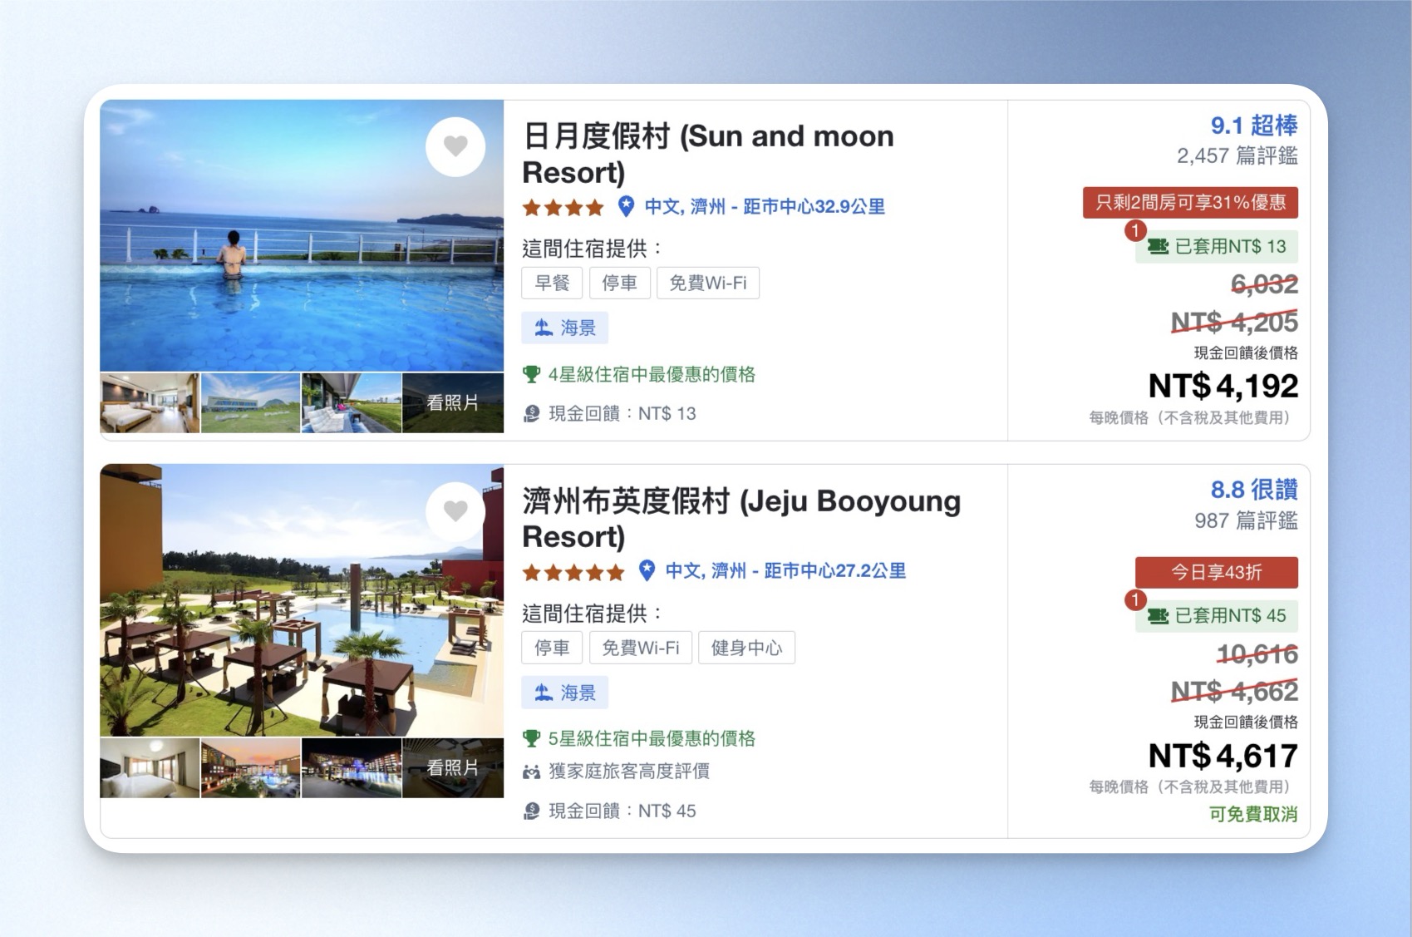Click 現金回饋：NT$ 45 text
This screenshot has width=1412, height=937.
coord(622,811)
